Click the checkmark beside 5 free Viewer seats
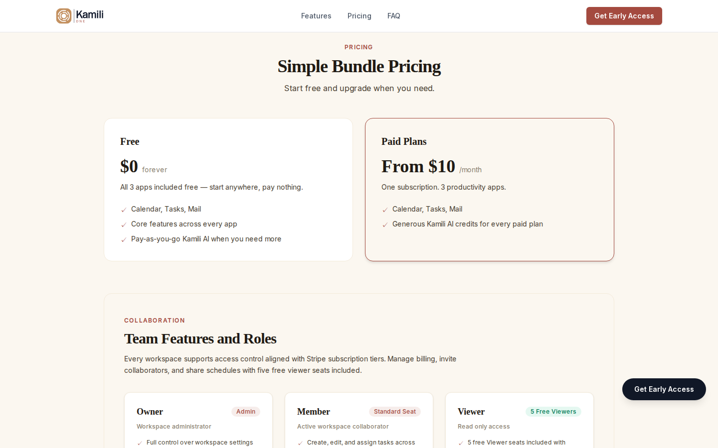718x448 pixels. click(461, 443)
